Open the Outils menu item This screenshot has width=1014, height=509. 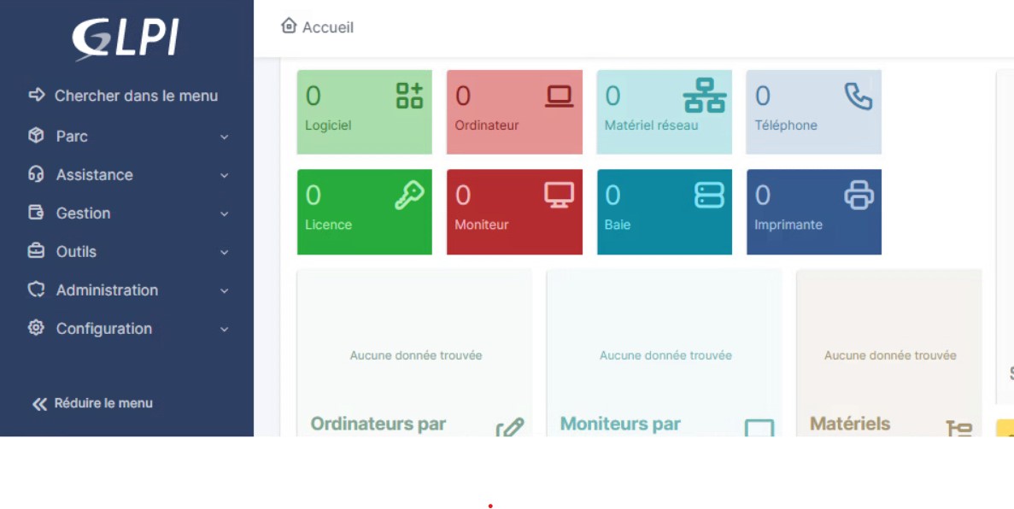point(76,252)
